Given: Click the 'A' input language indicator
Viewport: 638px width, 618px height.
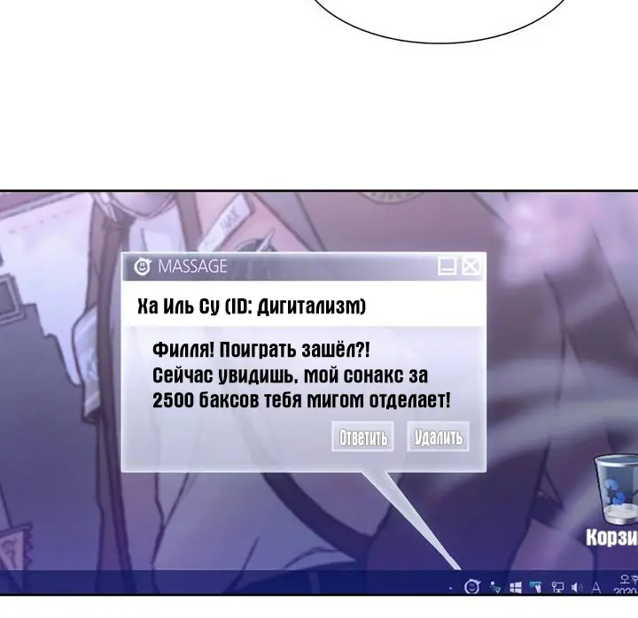Looking at the screenshot, I should (x=596, y=587).
